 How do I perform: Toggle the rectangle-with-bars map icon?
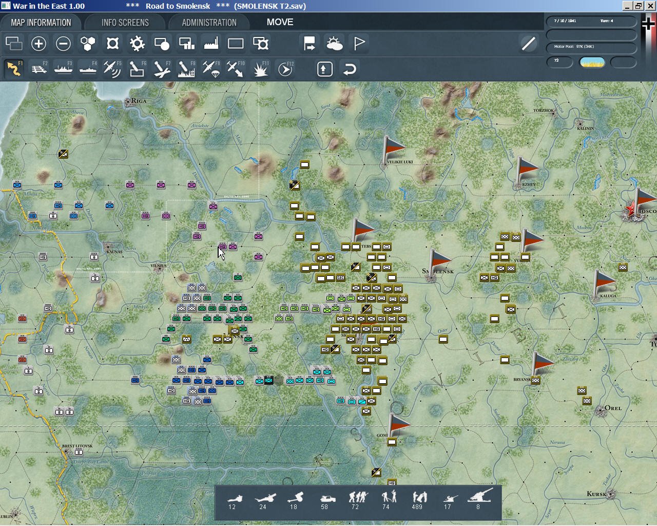pos(186,44)
